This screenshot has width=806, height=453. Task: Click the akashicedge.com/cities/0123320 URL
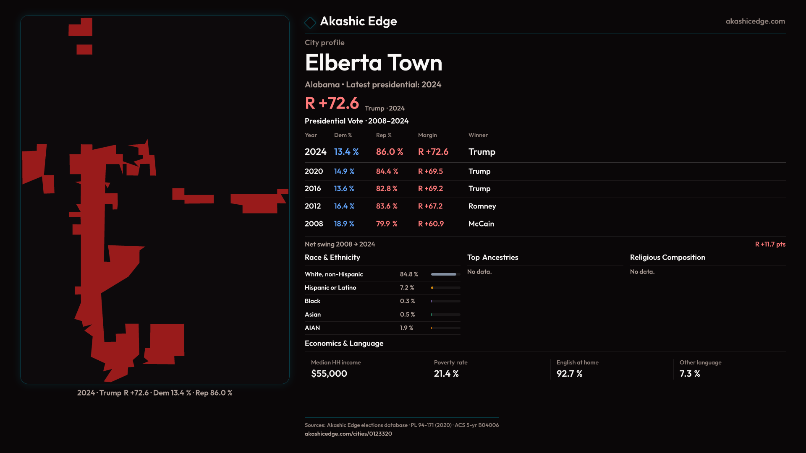pyautogui.click(x=348, y=434)
